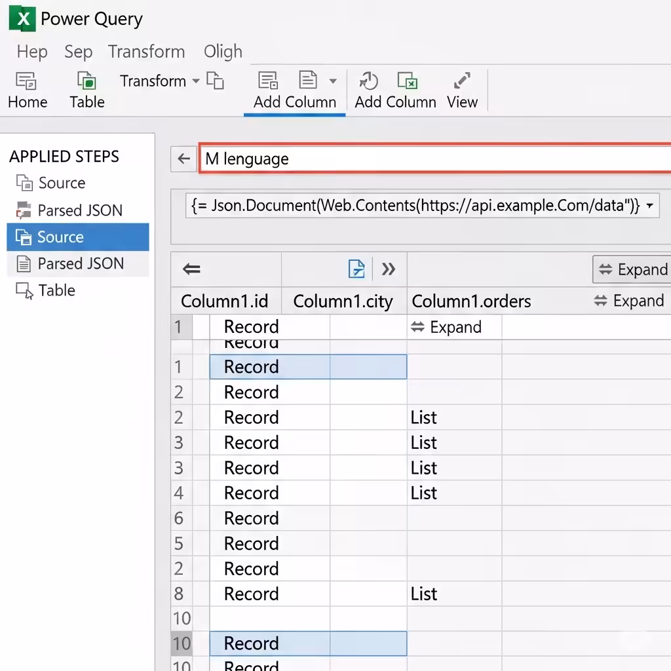Viewport: 671px width, 671px height.
Task: Click the Add Column table icon
Action: 268,81
